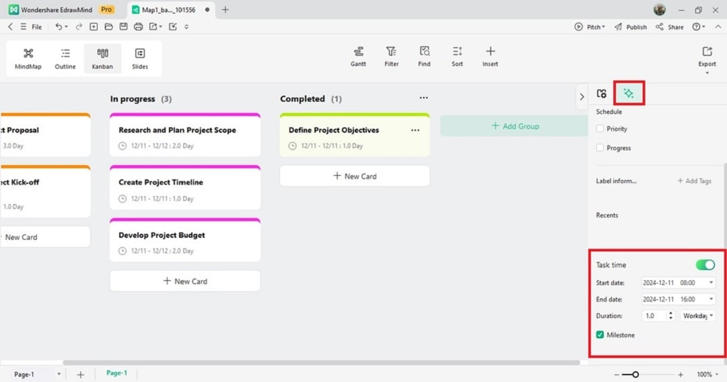Click the print icon in toolbar
Image resolution: width=727 pixels, height=382 pixels.
[138, 27]
